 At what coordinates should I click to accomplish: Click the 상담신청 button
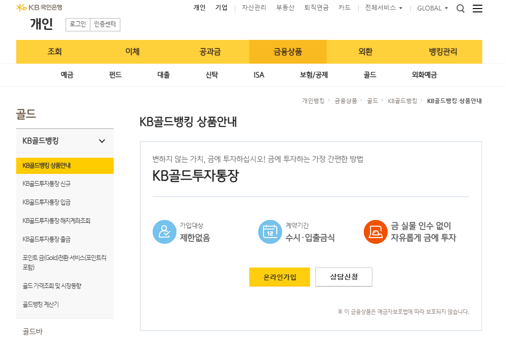point(344,277)
